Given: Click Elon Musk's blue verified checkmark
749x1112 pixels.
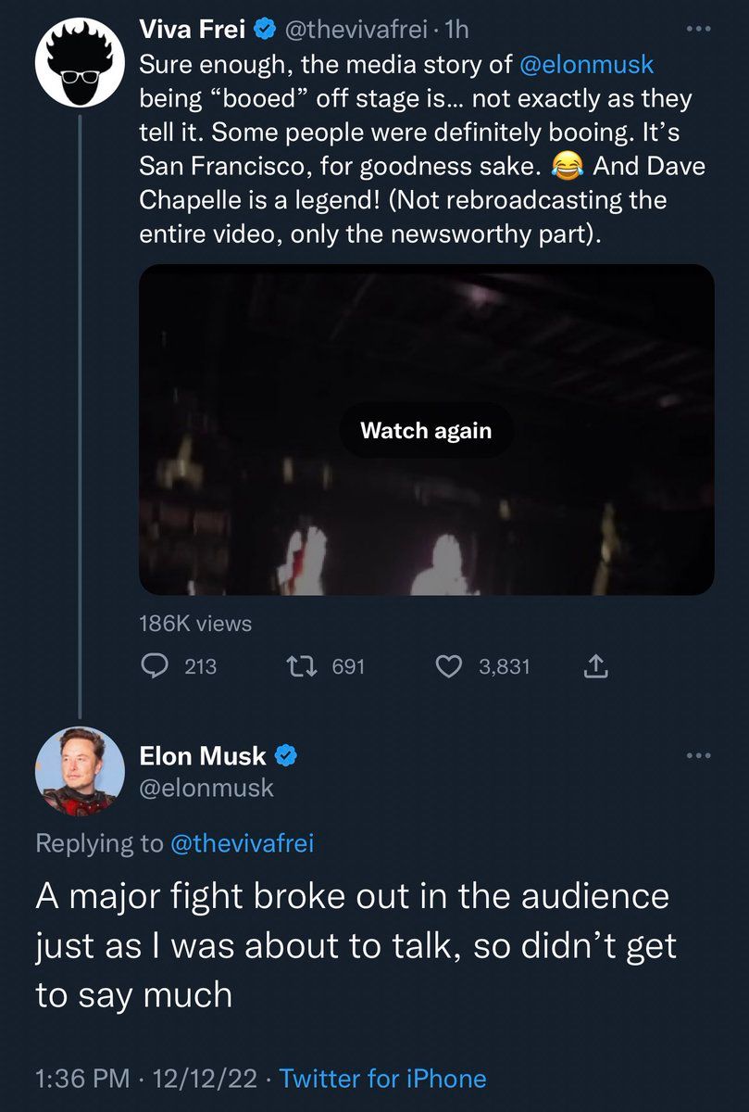Looking at the screenshot, I should 286,756.
